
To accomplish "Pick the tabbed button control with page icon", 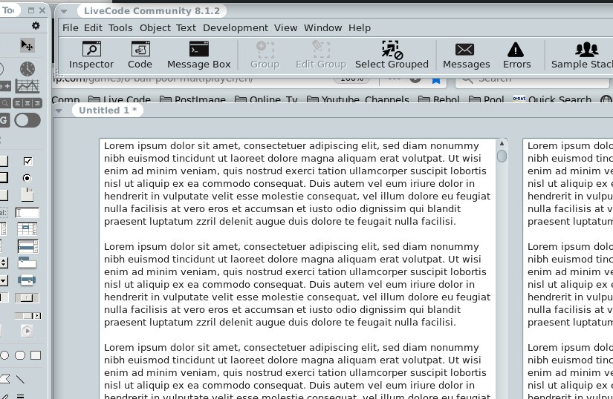I will coord(27,194).
